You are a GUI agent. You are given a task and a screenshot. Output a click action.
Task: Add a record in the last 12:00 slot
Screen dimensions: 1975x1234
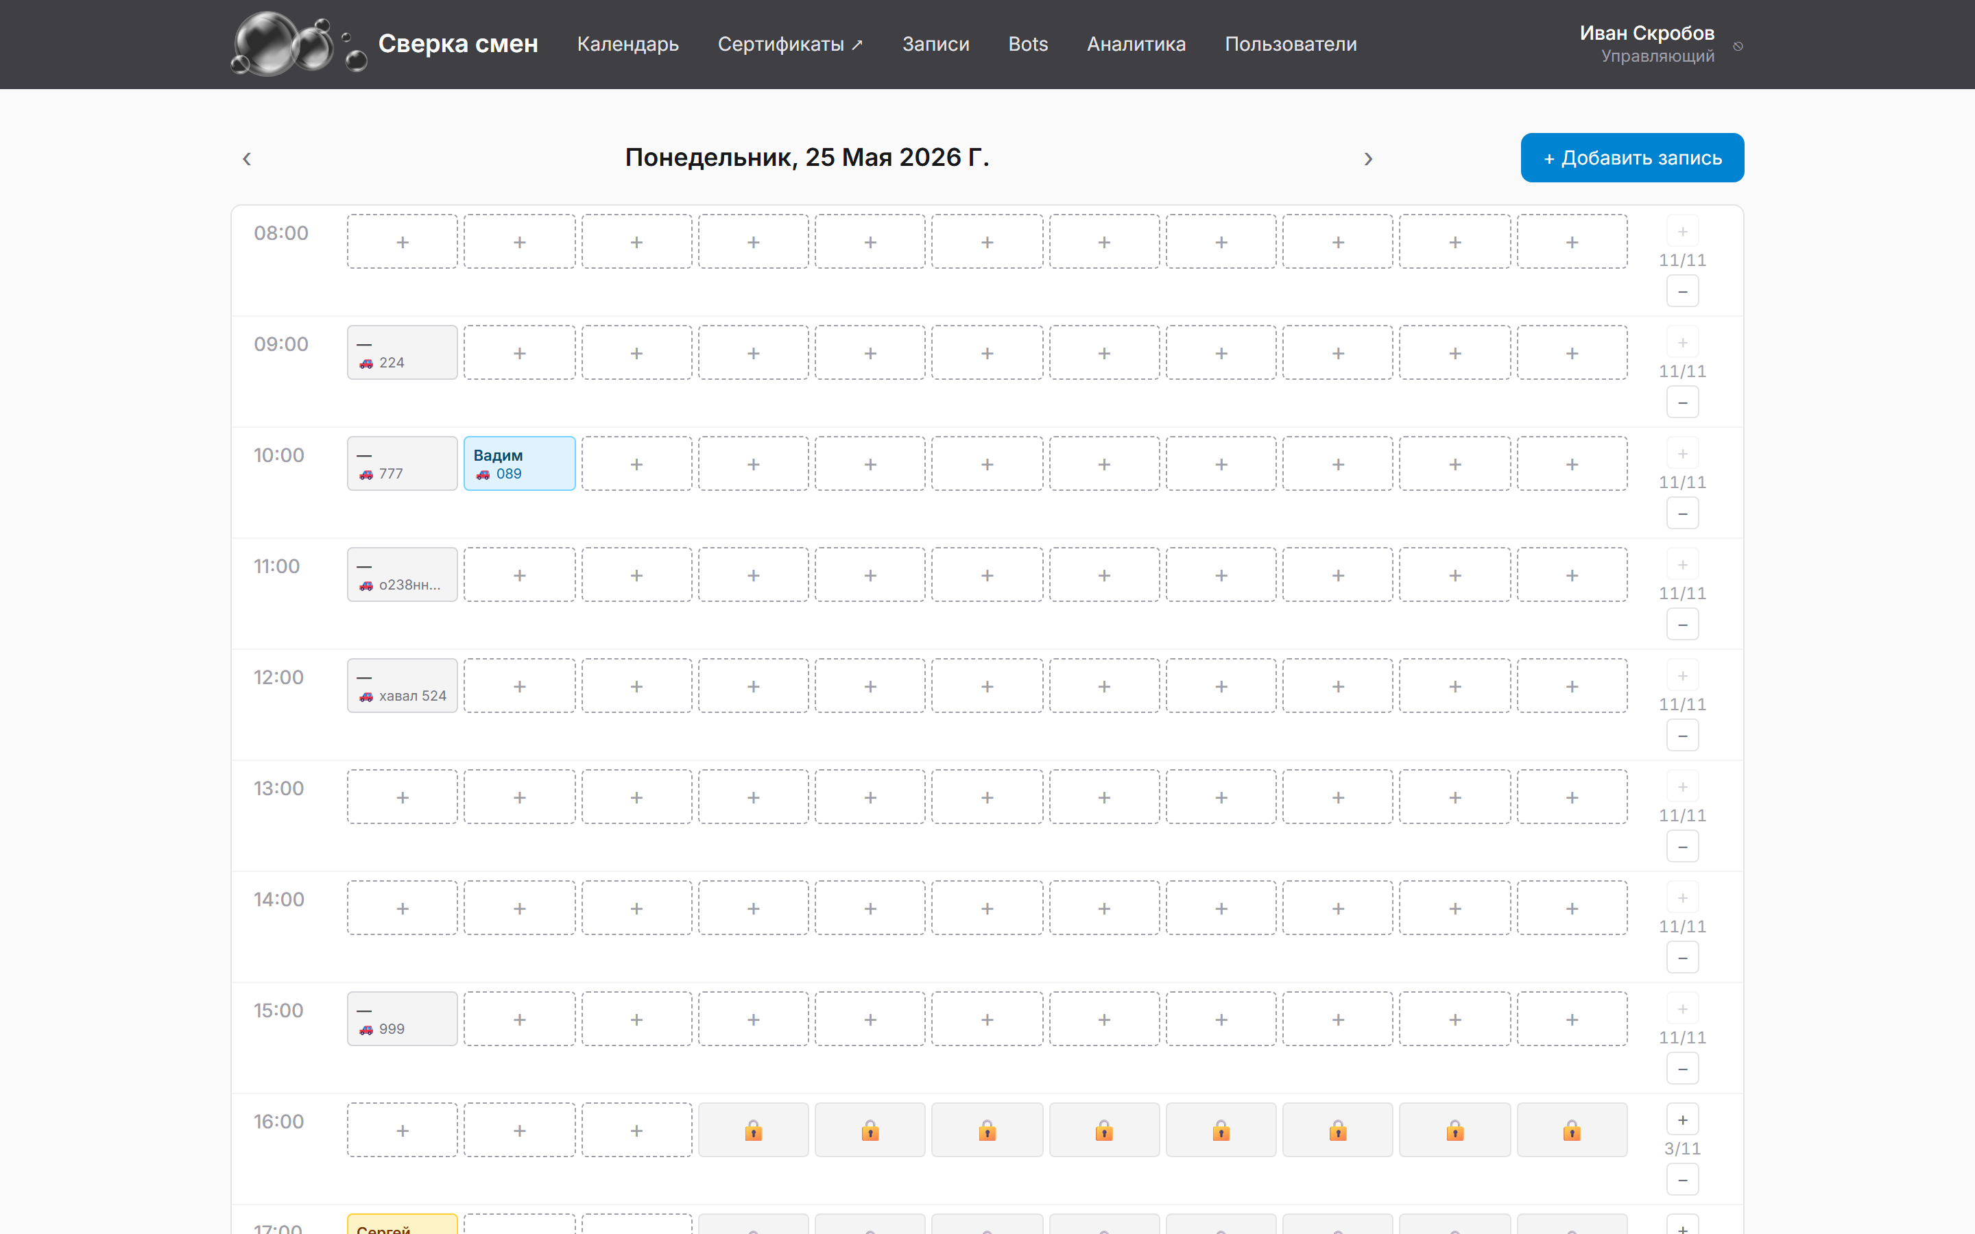(x=1572, y=686)
